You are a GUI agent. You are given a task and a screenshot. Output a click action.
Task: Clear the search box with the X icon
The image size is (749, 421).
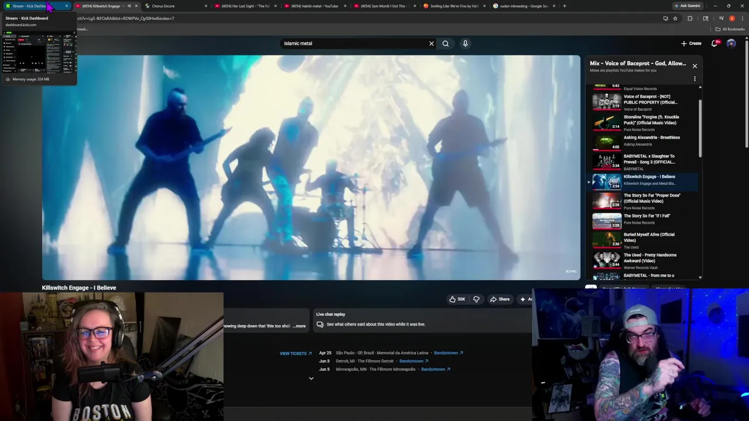(x=431, y=43)
